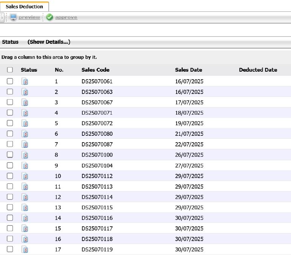The width and height of the screenshot is (291, 261).
Task: Select status icon for DS25070115
Action: tap(25, 207)
